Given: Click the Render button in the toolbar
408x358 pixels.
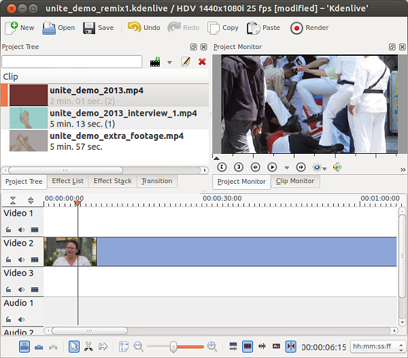Looking at the screenshot, I should [309, 28].
